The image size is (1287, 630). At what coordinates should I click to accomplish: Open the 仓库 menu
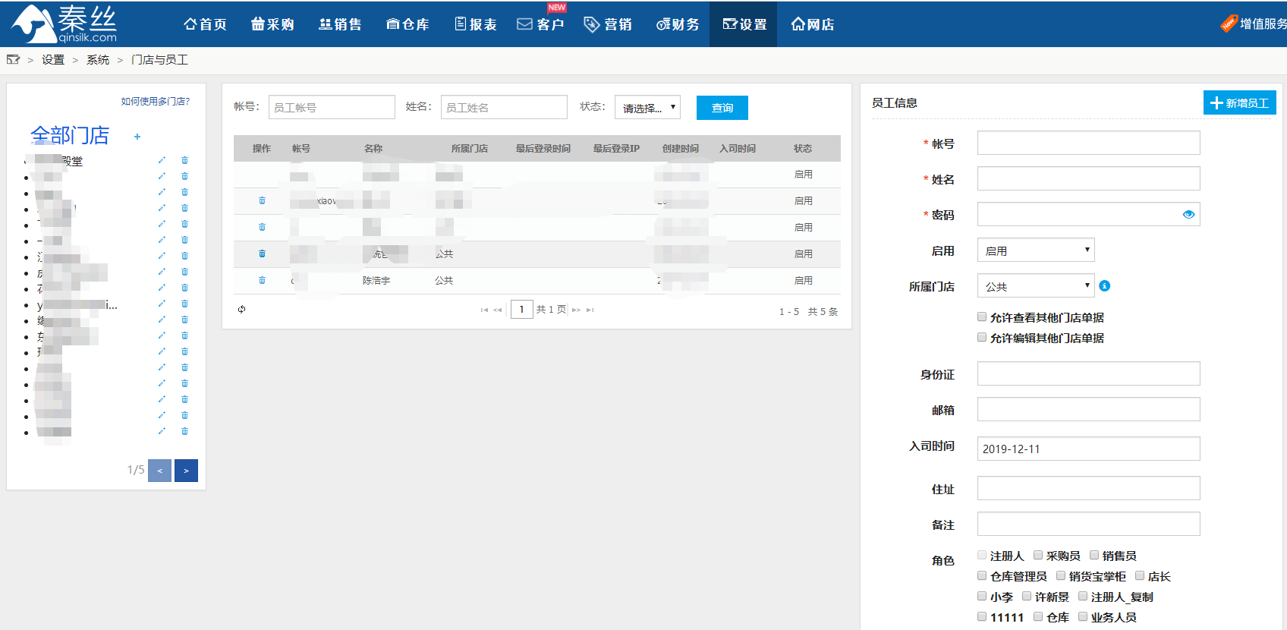click(407, 24)
